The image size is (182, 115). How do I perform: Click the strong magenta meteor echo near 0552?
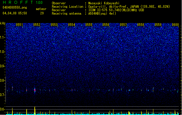point(35,90)
